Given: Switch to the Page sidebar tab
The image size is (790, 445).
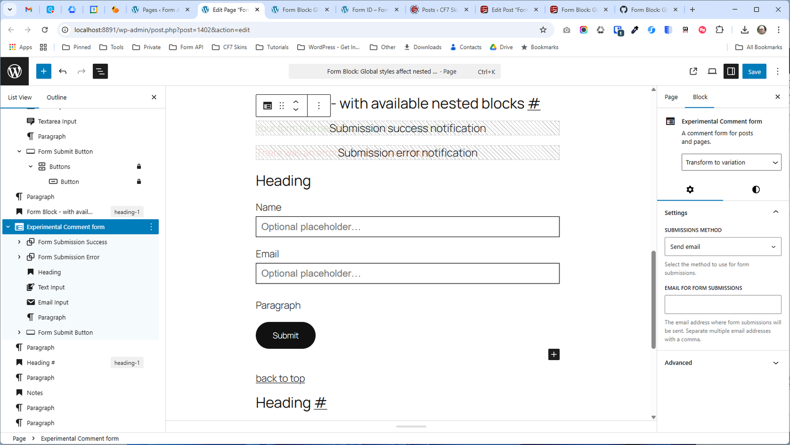Looking at the screenshot, I should coord(671,97).
